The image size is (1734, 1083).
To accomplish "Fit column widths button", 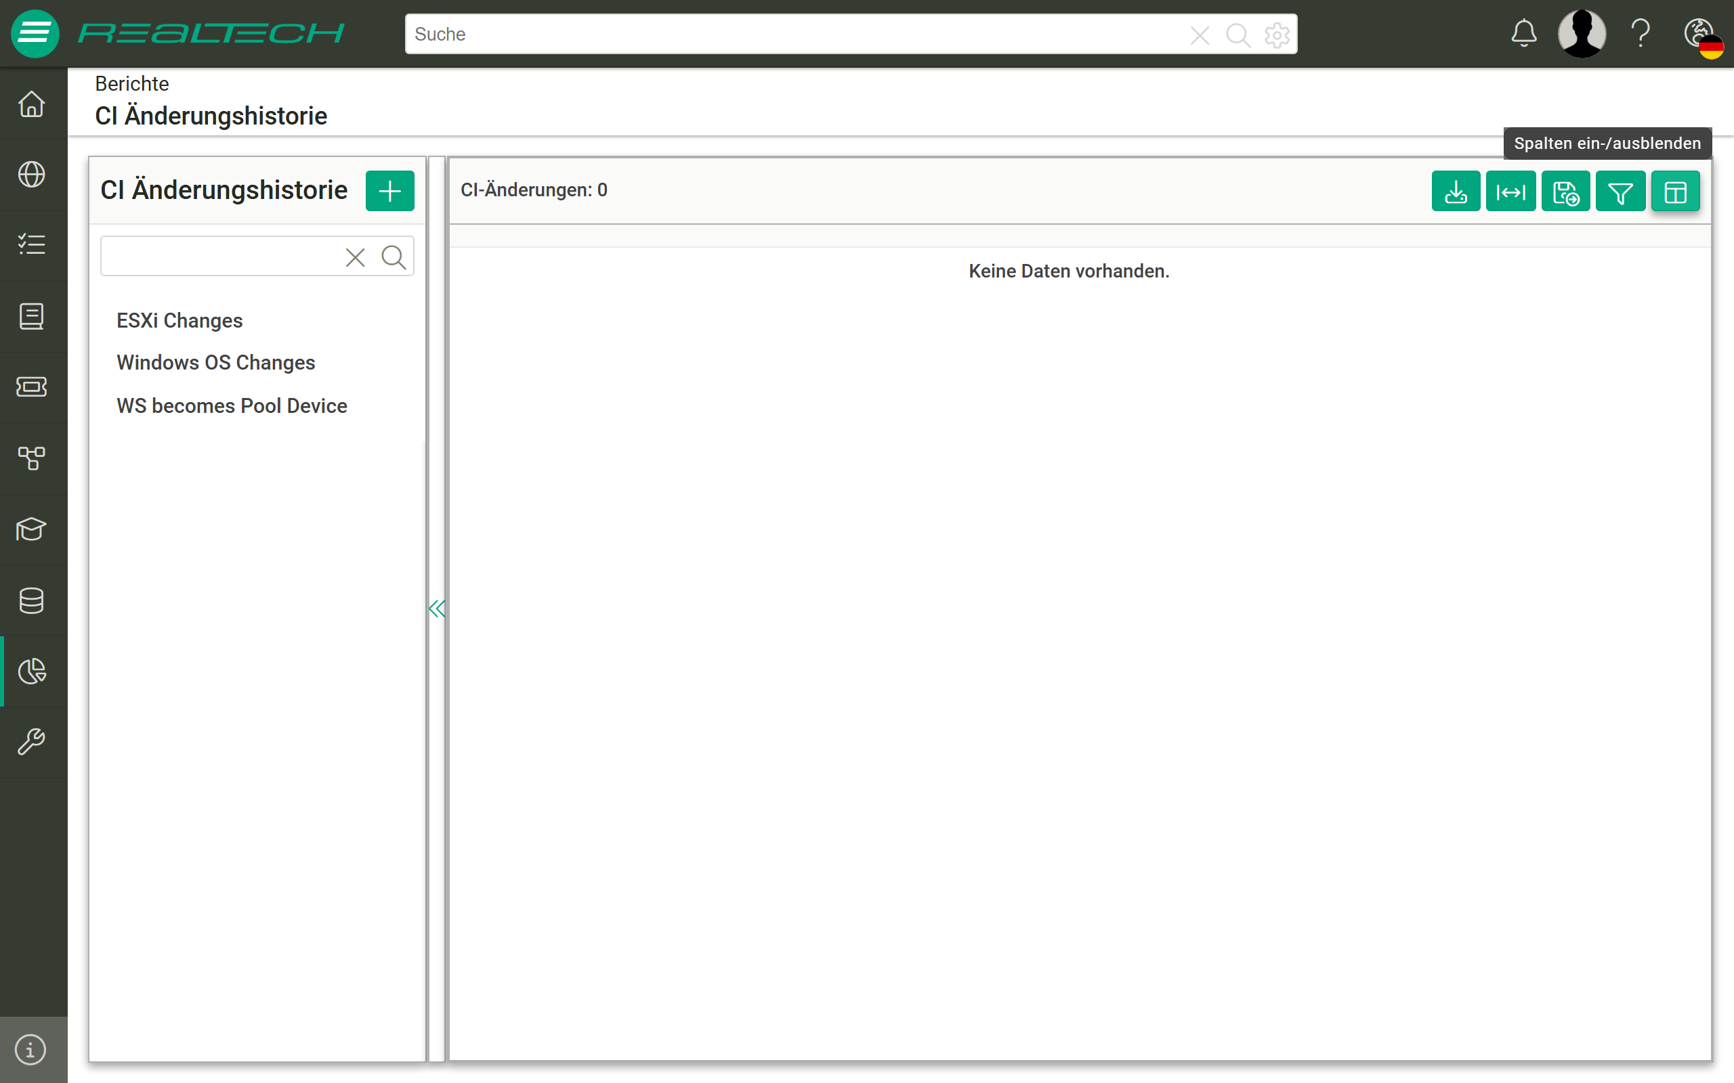I will click(1510, 192).
